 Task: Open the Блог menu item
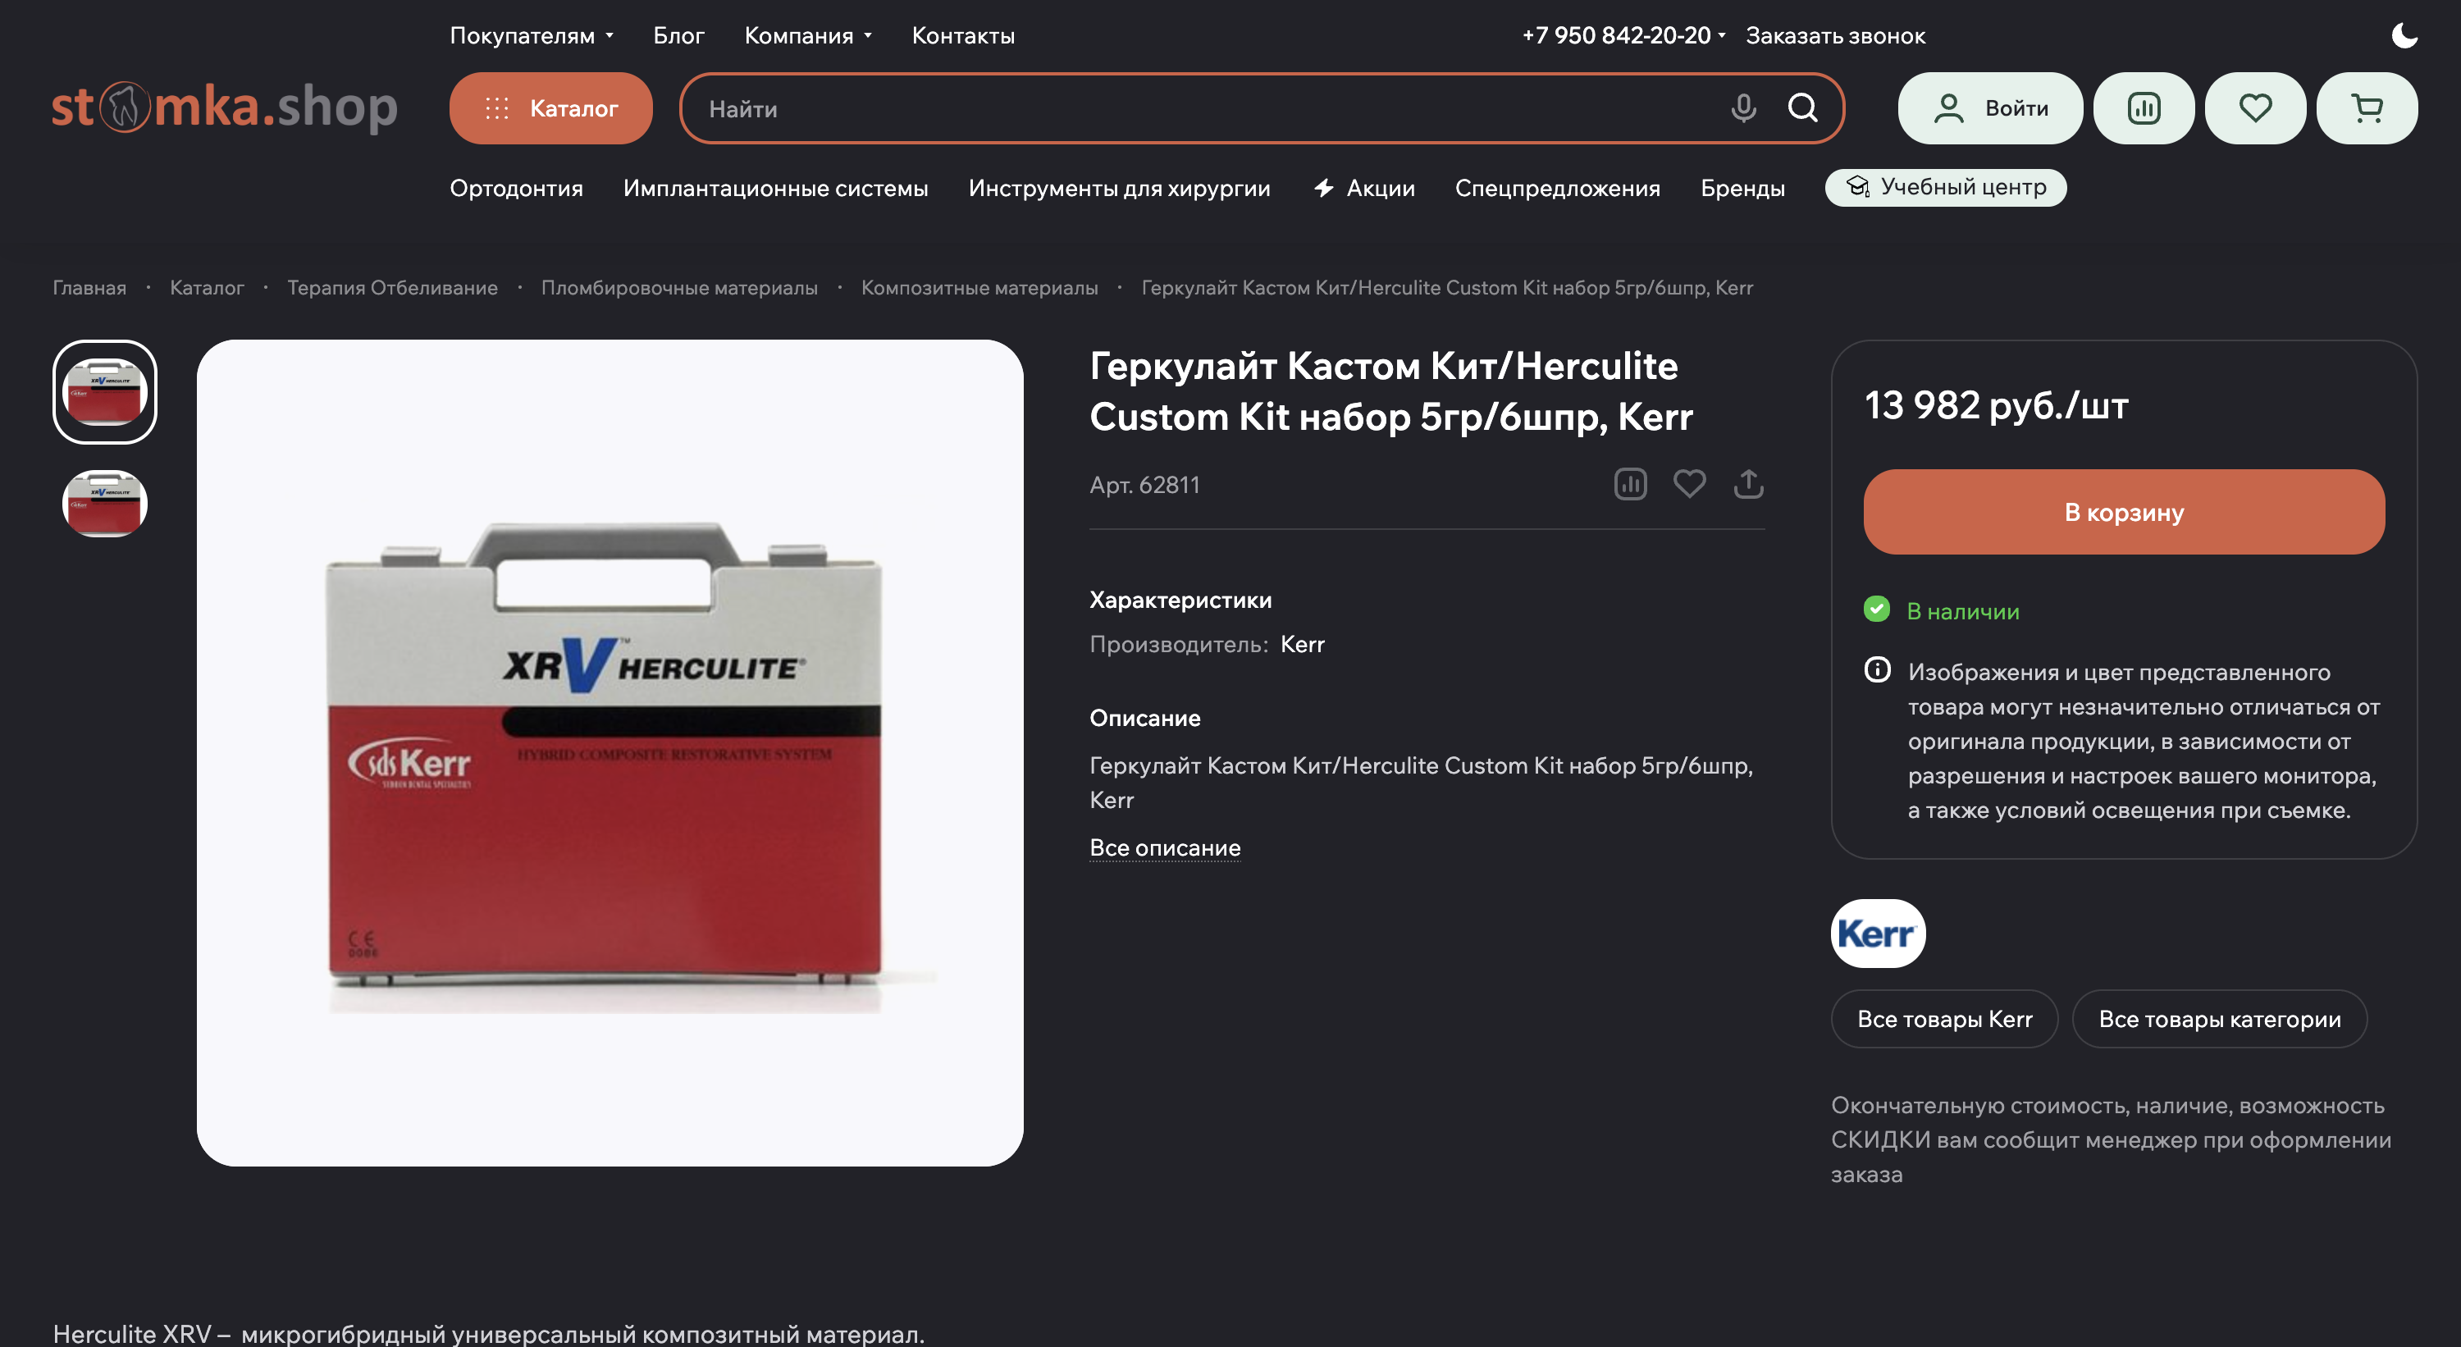point(678,35)
